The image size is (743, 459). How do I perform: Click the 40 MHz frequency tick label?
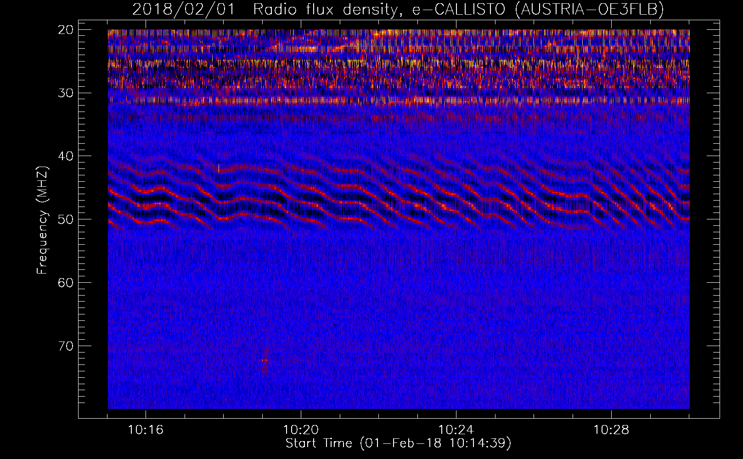(x=66, y=156)
